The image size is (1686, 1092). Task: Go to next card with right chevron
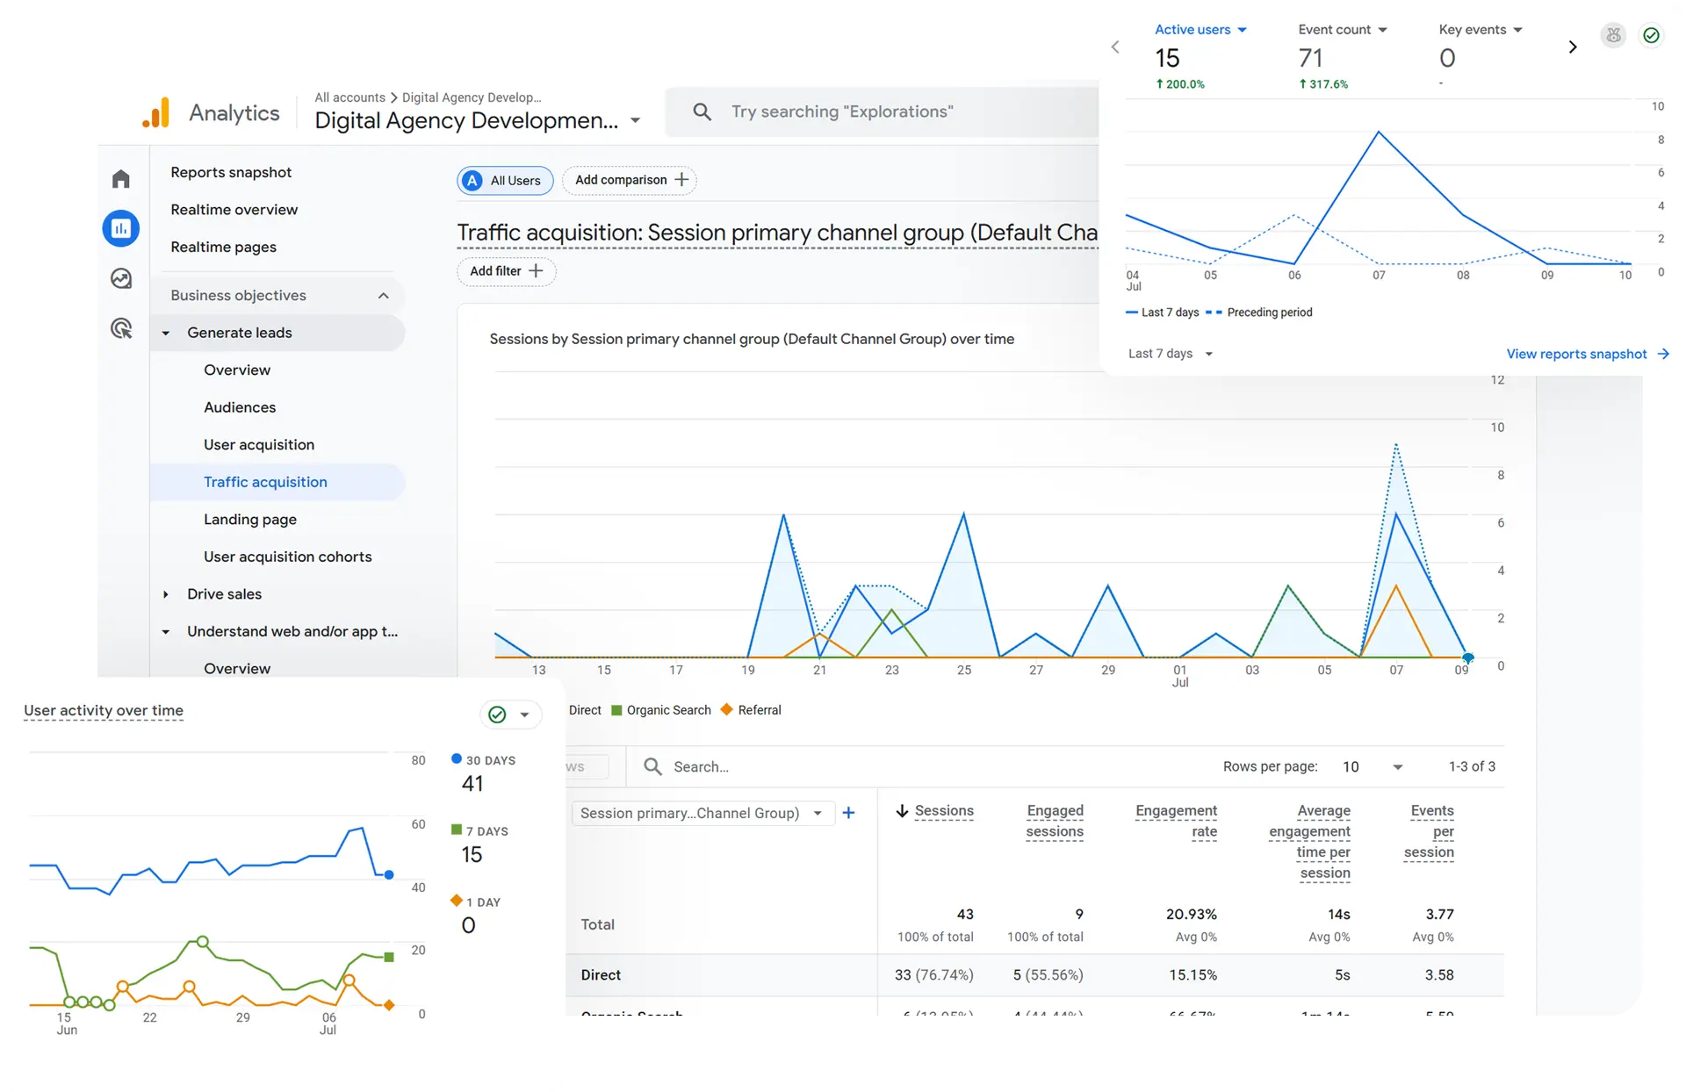tap(1573, 47)
